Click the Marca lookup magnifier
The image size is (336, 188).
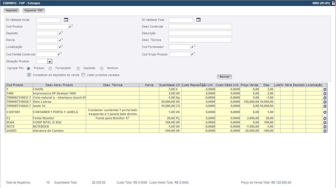[x=61, y=40]
